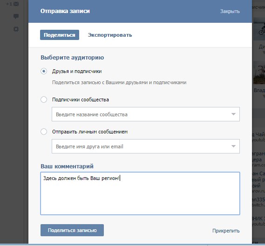Open the partially visible photo thumbnail
This screenshot has width=265, height=246.
259,73
